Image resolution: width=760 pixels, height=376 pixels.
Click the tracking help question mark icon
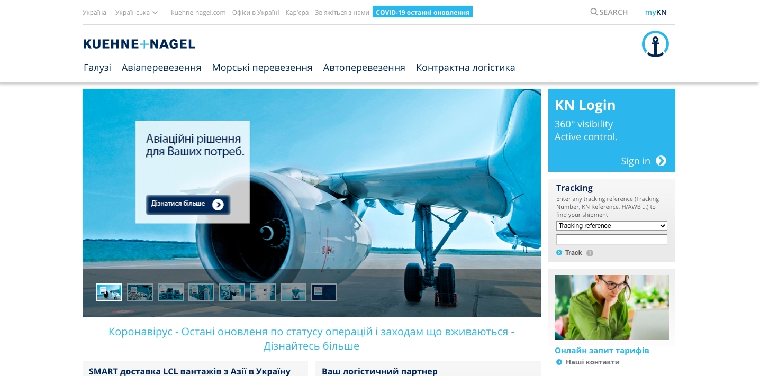pyautogui.click(x=590, y=253)
